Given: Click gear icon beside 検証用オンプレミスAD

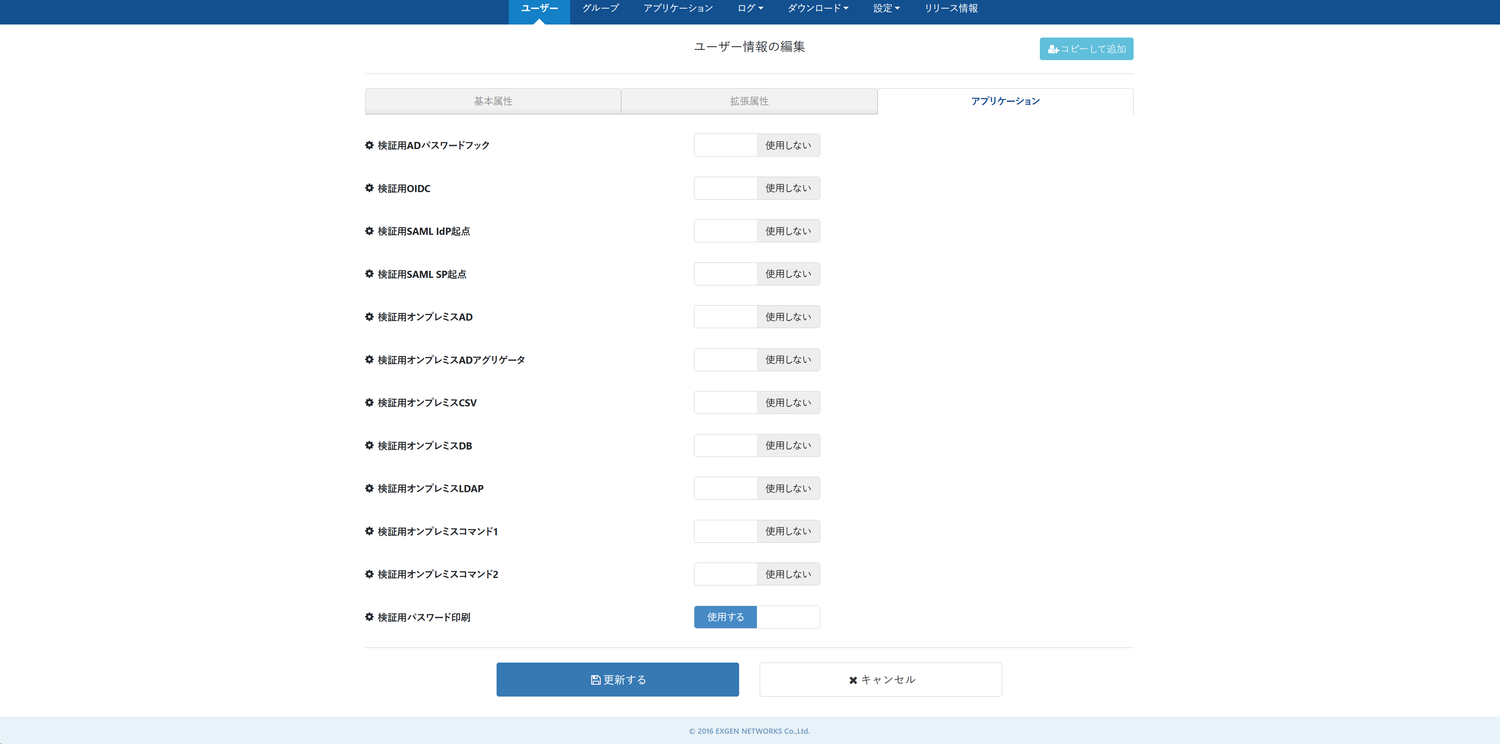Looking at the screenshot, I should point(369,316).
